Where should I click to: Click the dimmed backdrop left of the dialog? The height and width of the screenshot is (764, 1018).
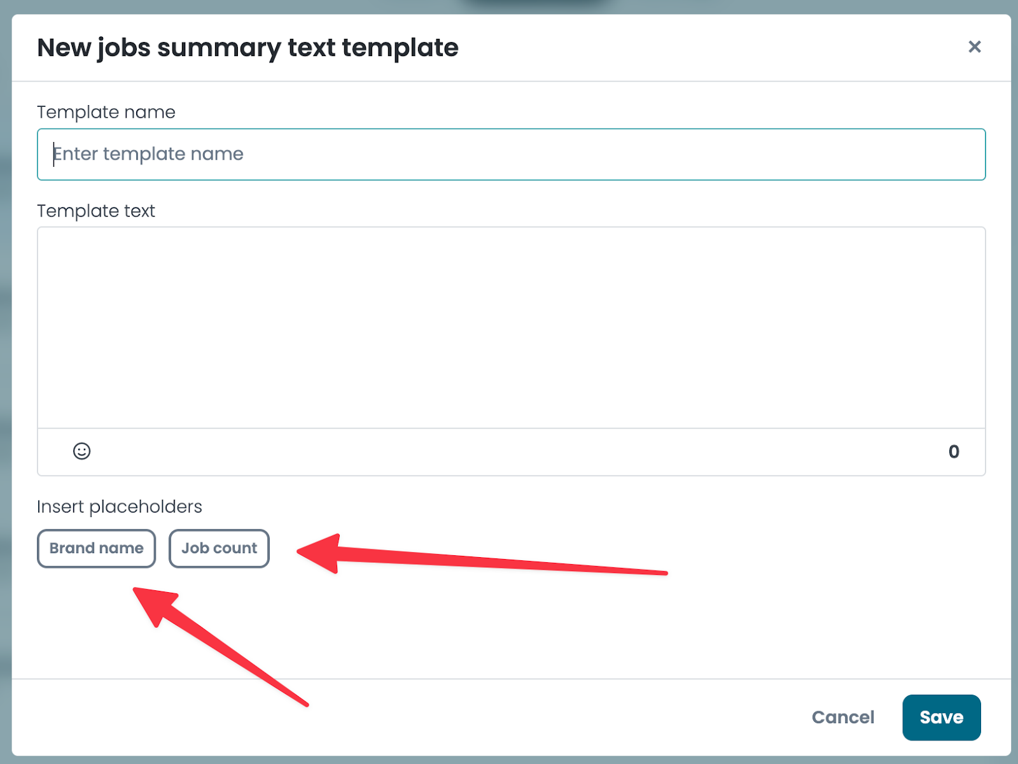(5, 382)
